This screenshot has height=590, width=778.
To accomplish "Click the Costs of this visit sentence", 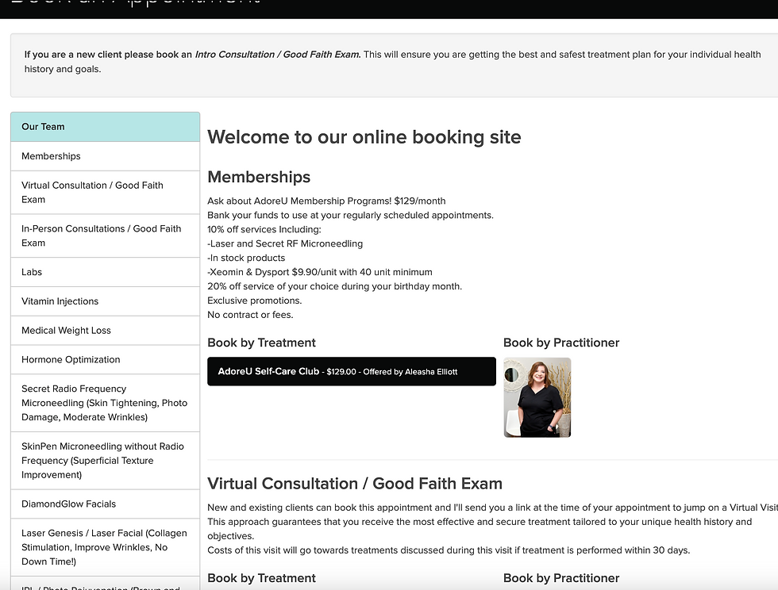I will coord(449,550).
